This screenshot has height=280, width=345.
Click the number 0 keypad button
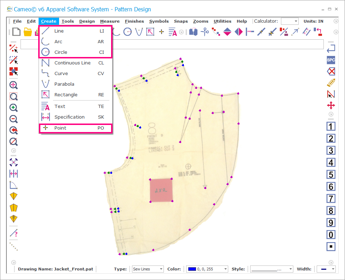pos(331,235)
